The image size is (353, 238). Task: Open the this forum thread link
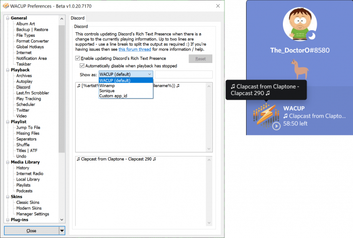[x=135, y=49]
